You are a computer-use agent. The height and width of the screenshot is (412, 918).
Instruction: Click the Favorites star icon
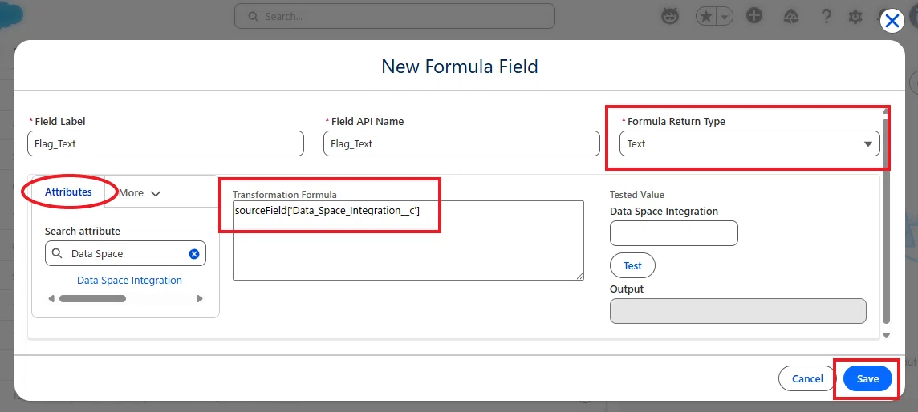pos(706,16)
